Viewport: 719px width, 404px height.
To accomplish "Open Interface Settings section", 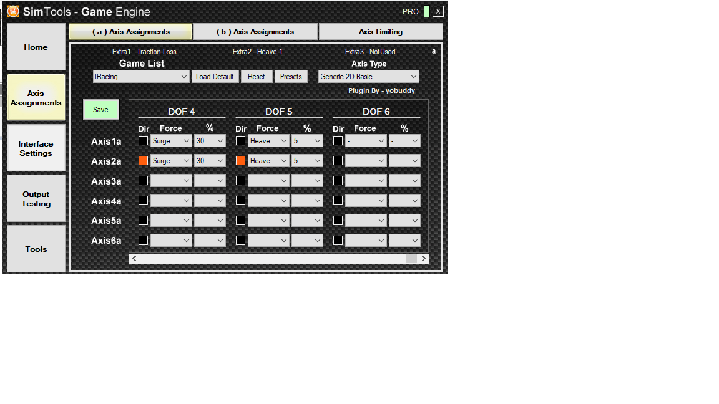I will pyautogui.click(x=36, y=148).
